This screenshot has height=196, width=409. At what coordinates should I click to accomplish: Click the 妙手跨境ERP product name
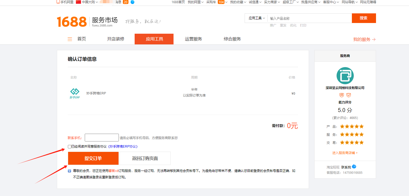pos(96,93)
